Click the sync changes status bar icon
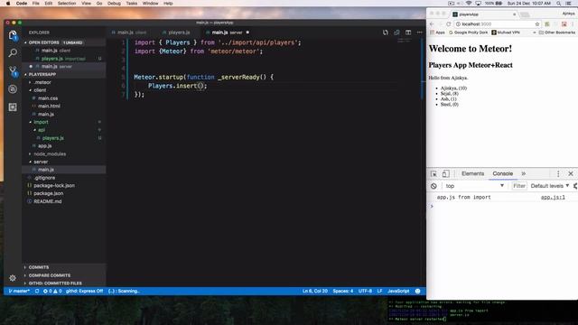 37,291
